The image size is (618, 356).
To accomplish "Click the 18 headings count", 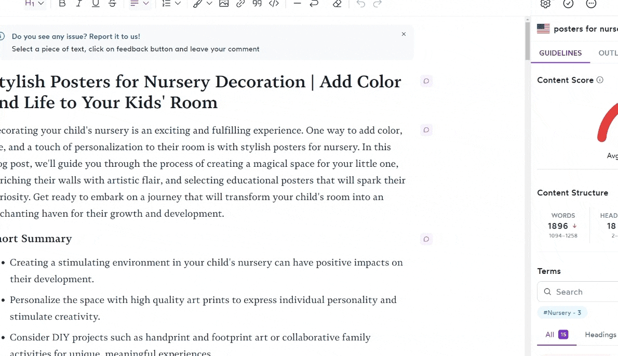I will (x=611, y=226).
